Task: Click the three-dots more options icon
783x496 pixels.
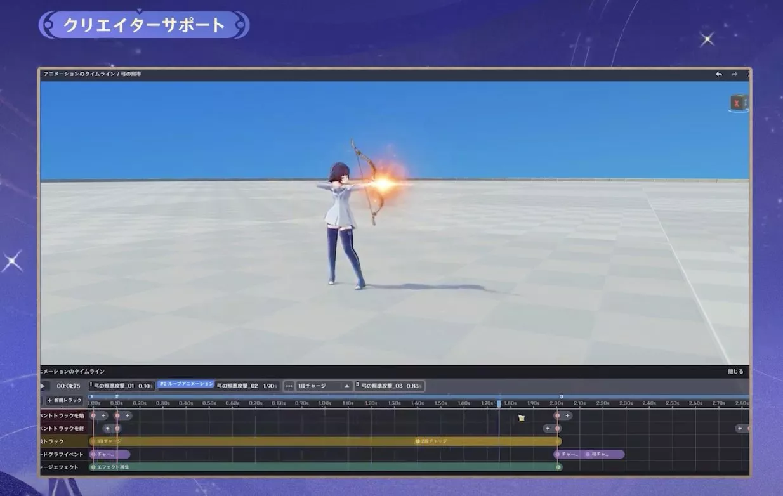Action: click(x=289, y=386)
